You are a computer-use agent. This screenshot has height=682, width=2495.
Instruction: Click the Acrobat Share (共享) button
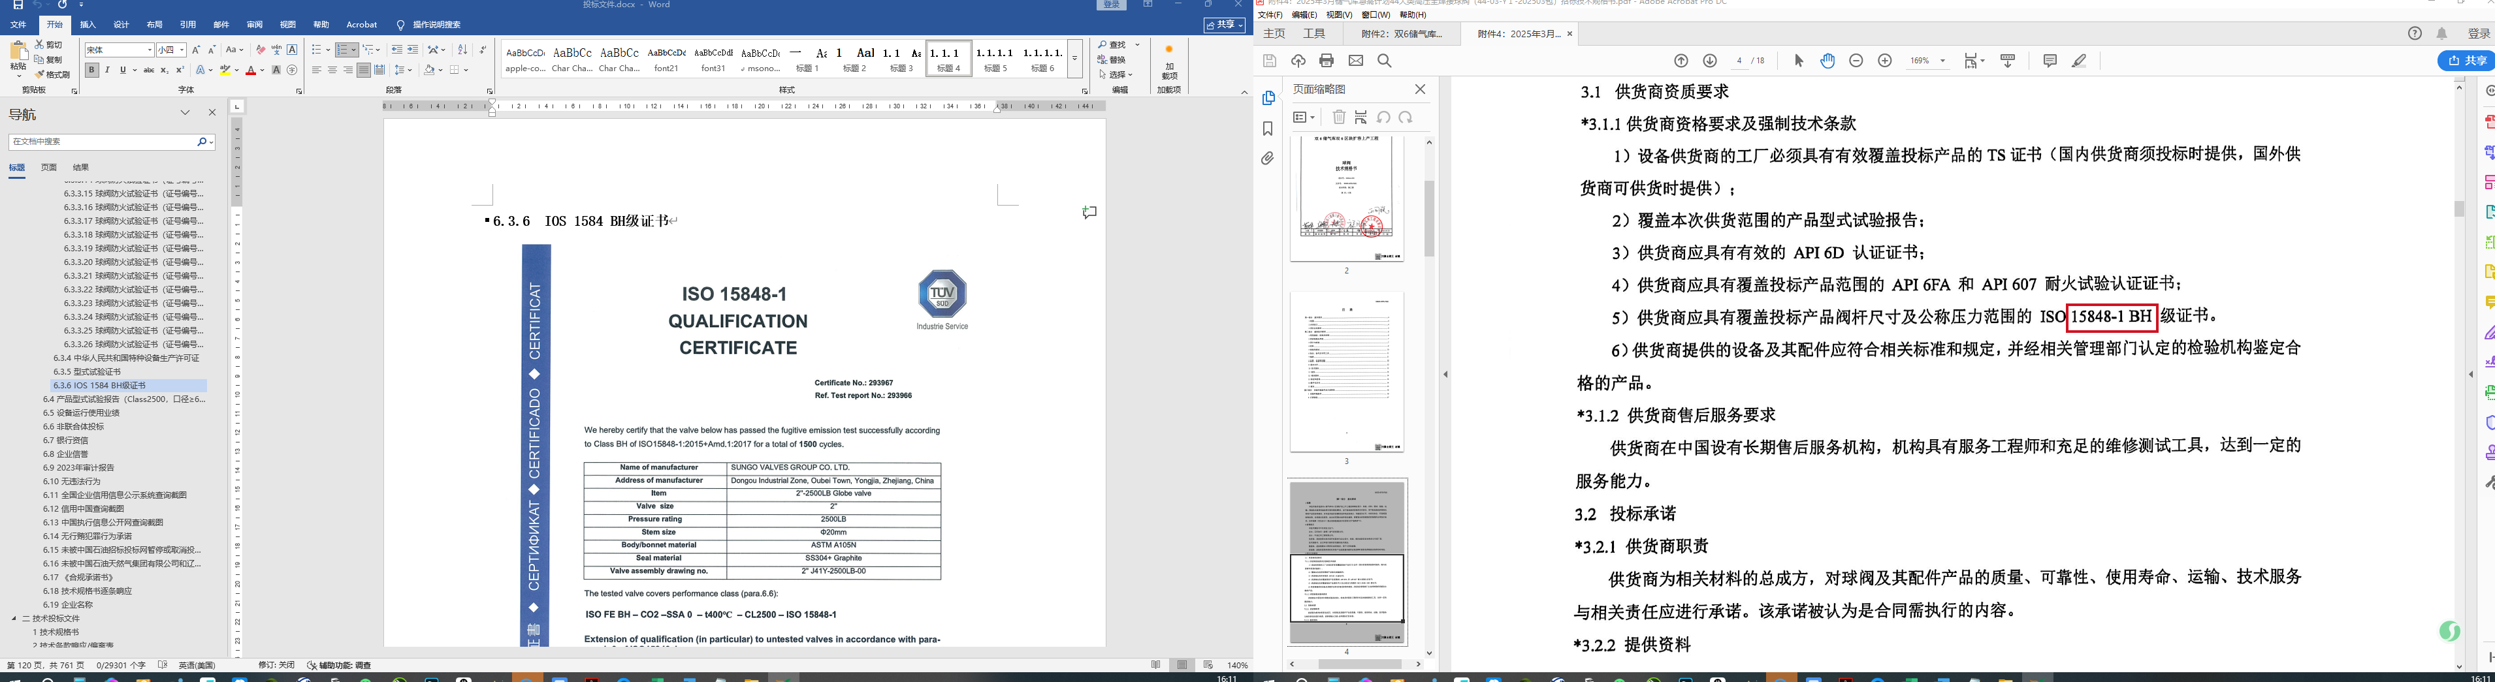(x=2466, y=61)
